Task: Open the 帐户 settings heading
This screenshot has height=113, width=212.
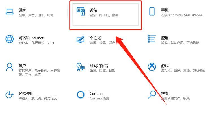Action: 22,66
